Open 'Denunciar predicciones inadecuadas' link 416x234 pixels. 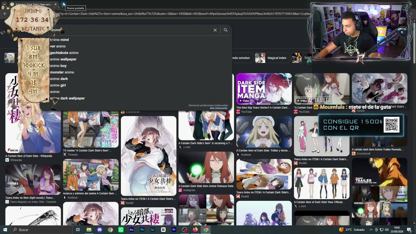click(x=208, y=105)
